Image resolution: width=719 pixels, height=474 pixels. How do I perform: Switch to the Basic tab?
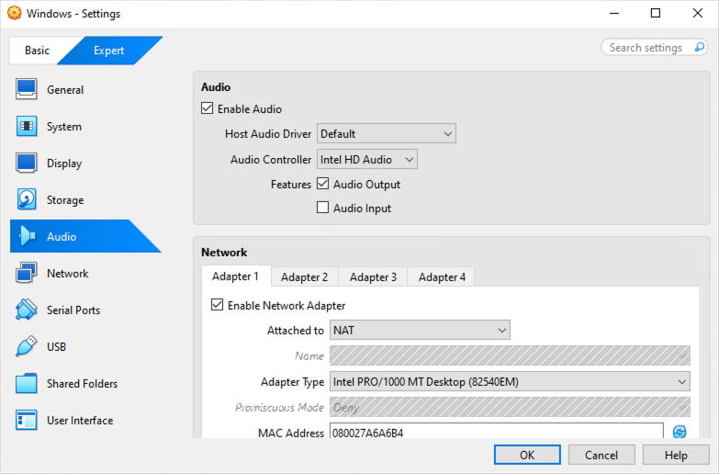[x=37, y=50]
